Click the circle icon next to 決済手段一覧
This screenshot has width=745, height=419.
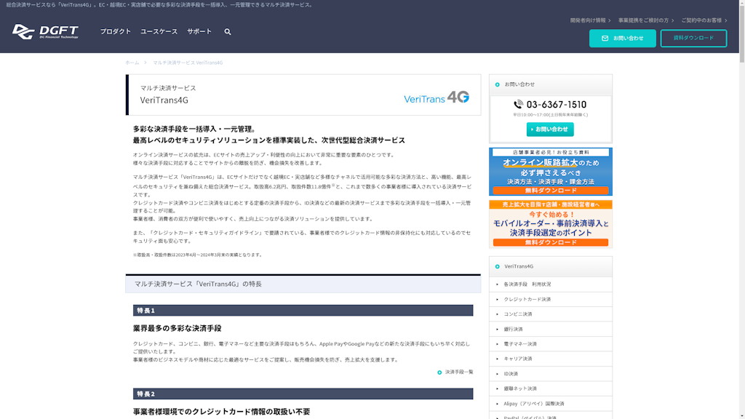point(439,372)
